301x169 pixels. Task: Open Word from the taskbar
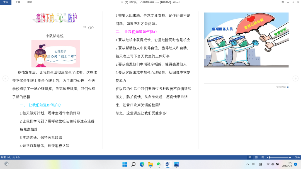pos(168,164)
